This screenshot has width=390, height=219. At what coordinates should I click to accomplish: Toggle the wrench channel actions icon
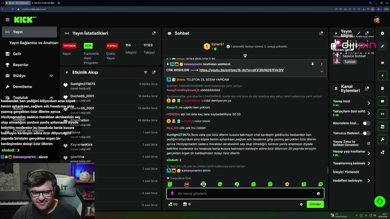tap(382, 140)
